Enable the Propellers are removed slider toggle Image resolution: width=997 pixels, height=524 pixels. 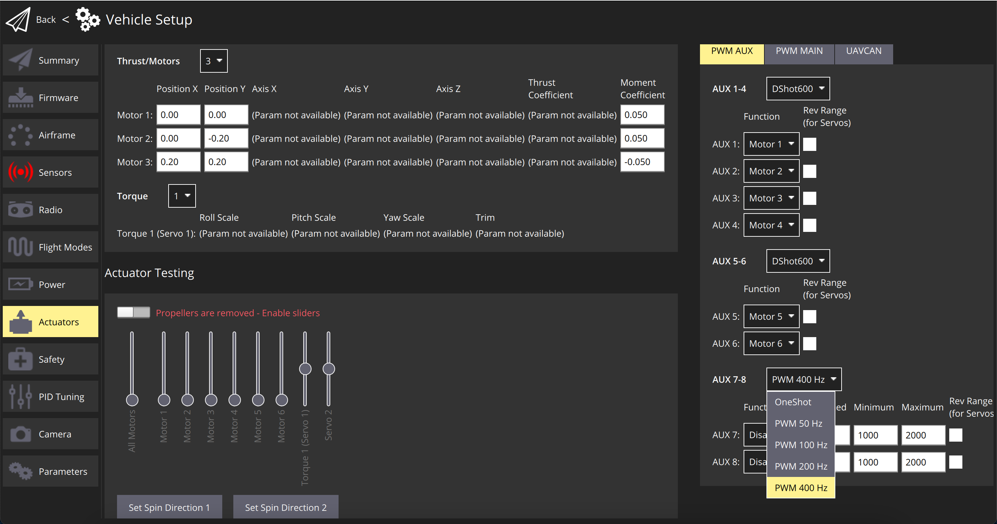click(x=133, y=312)
